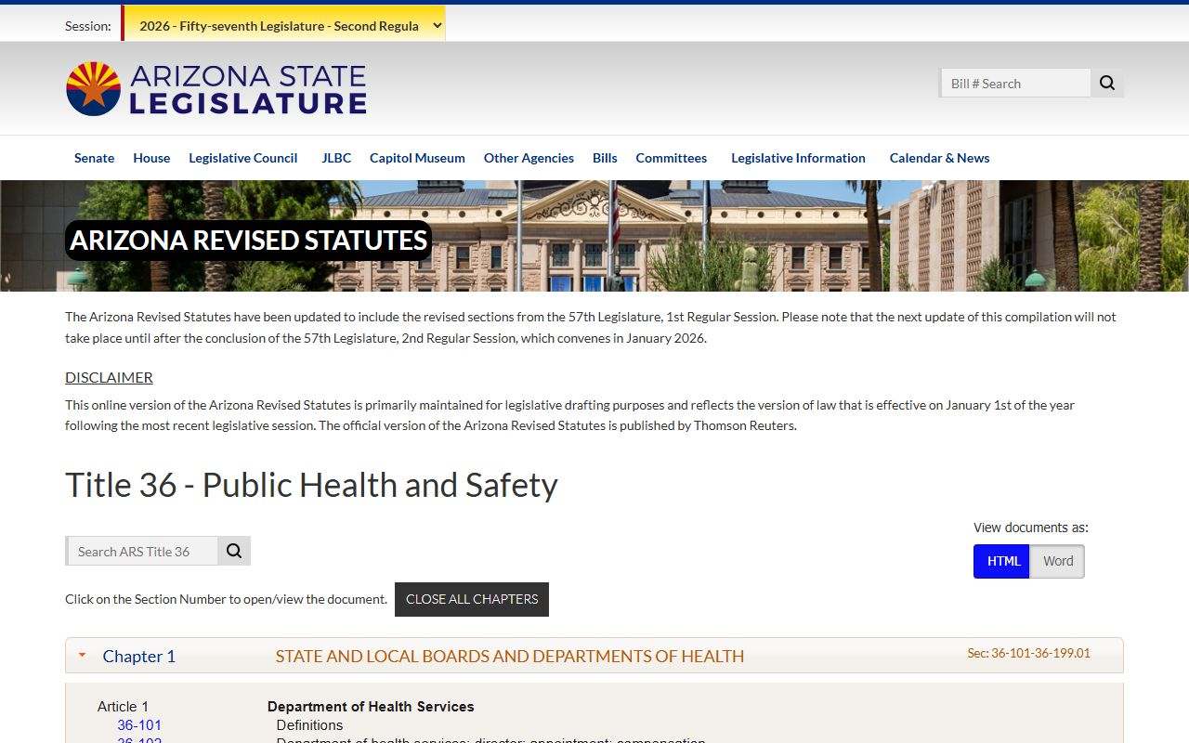The image size is (1189, 743).
Task: Click the 'Department of Health Services' article title
Action: [x=371, y=707]
